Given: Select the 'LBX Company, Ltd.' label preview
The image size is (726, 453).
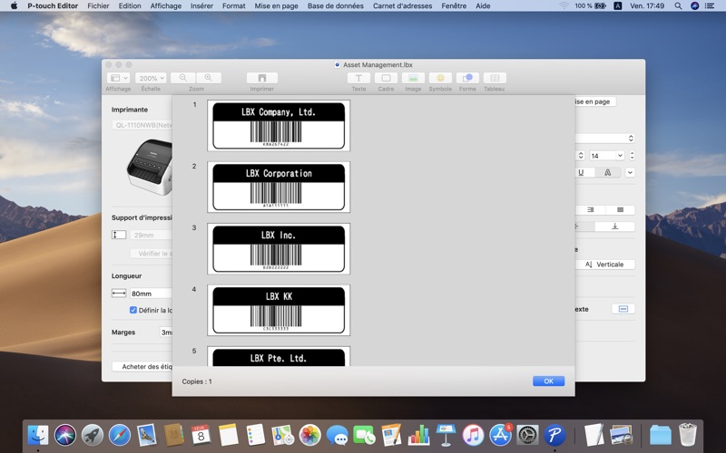Looking at the screenshot, I should click(279, 125).
